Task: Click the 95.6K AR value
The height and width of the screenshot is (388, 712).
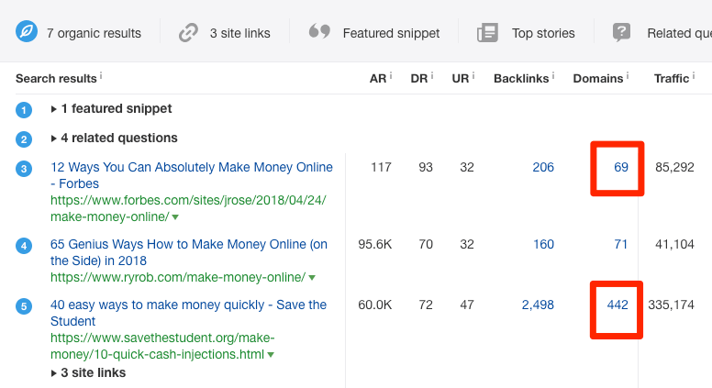Action: tap(375, 244)
